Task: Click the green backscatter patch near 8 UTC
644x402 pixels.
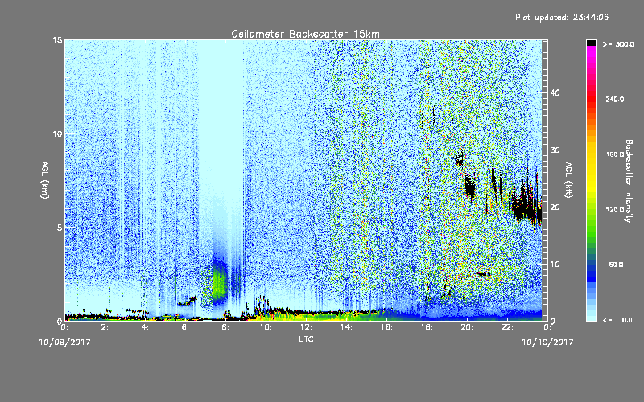Action: (x=219, y=282)
